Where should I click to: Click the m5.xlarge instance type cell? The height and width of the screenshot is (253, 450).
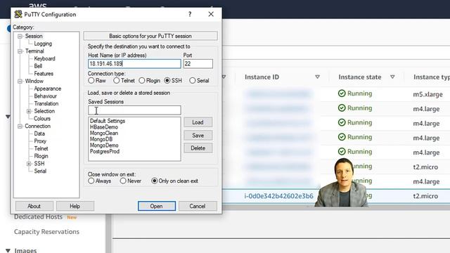tap(427, 94)
